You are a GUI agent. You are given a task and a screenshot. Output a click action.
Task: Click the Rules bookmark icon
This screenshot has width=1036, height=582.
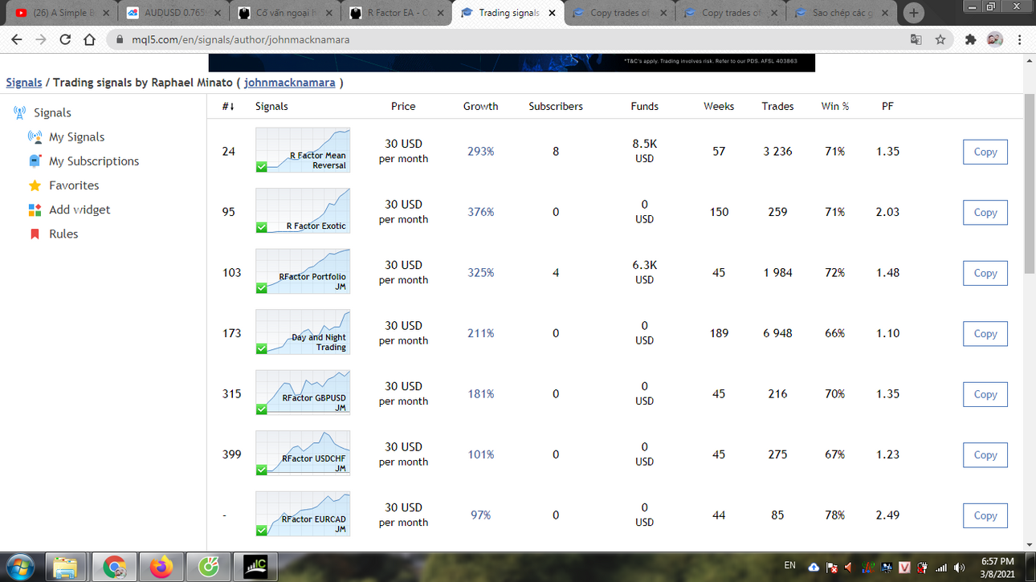35,234
